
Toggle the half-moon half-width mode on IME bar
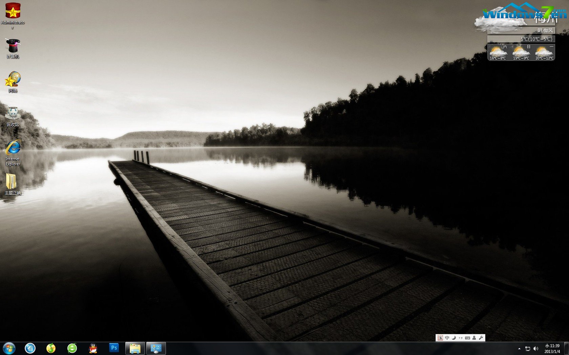[x=454, y=338]
